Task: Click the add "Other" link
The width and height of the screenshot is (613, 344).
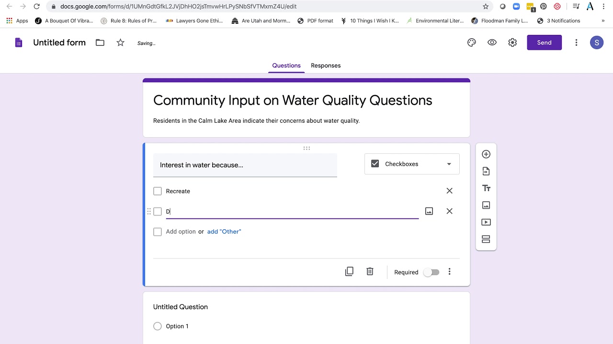Action: pos(224,232)
